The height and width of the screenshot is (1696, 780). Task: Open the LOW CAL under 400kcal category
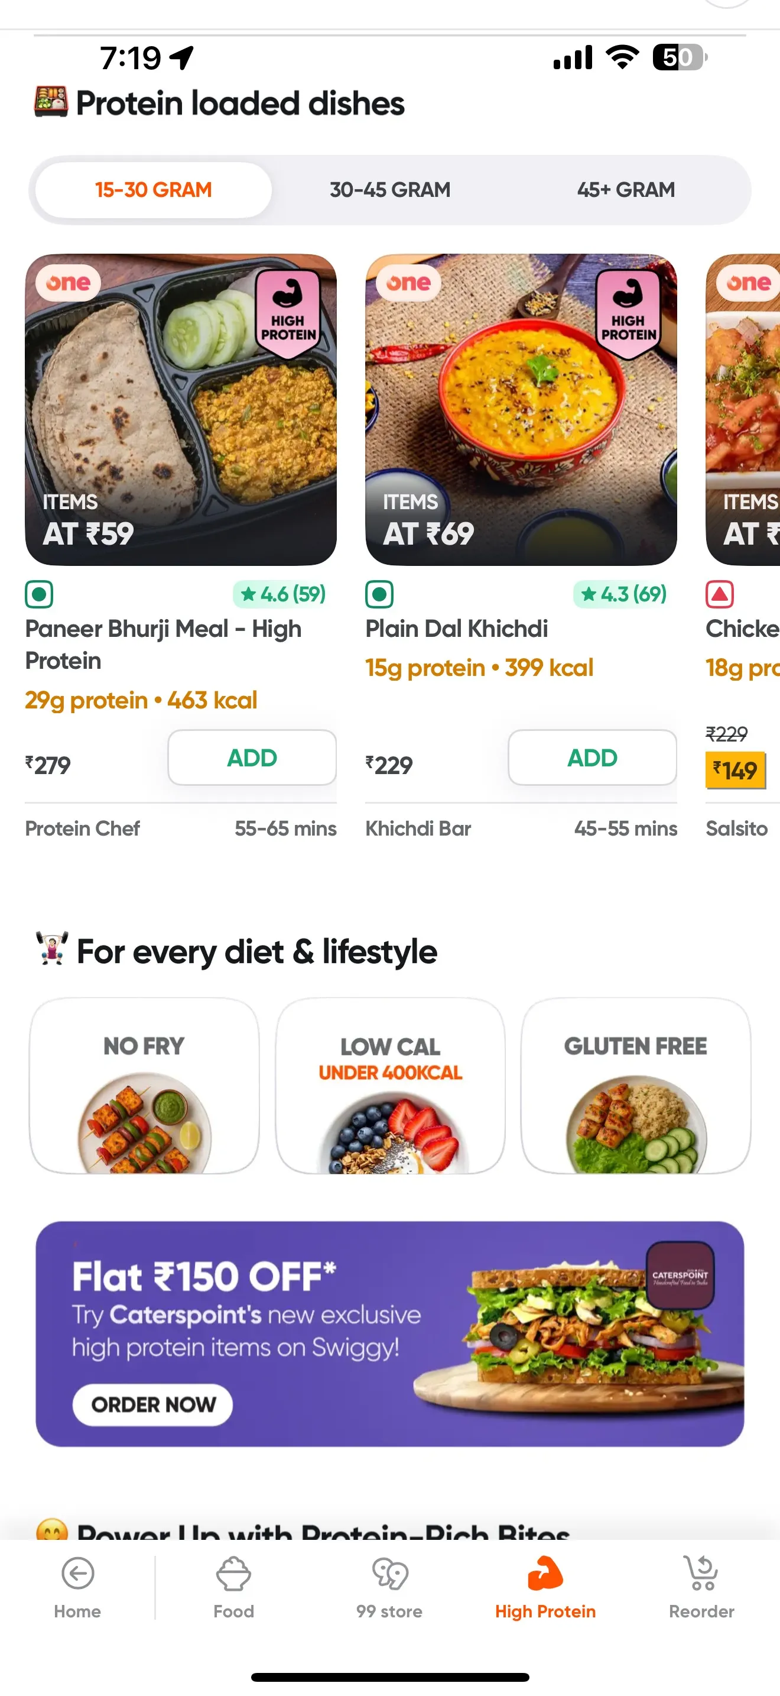(x=390, y=1086)
